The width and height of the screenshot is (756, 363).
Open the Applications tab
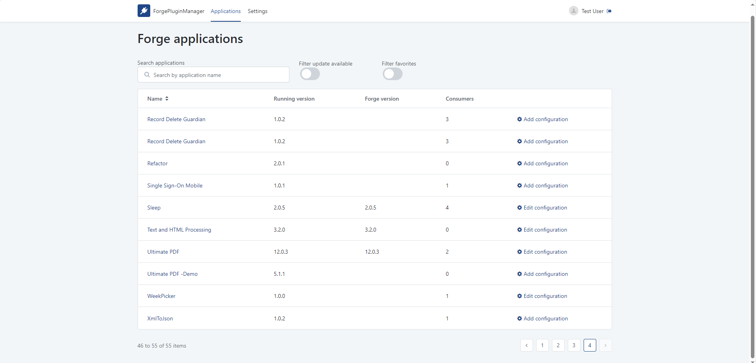click(226, 11)
